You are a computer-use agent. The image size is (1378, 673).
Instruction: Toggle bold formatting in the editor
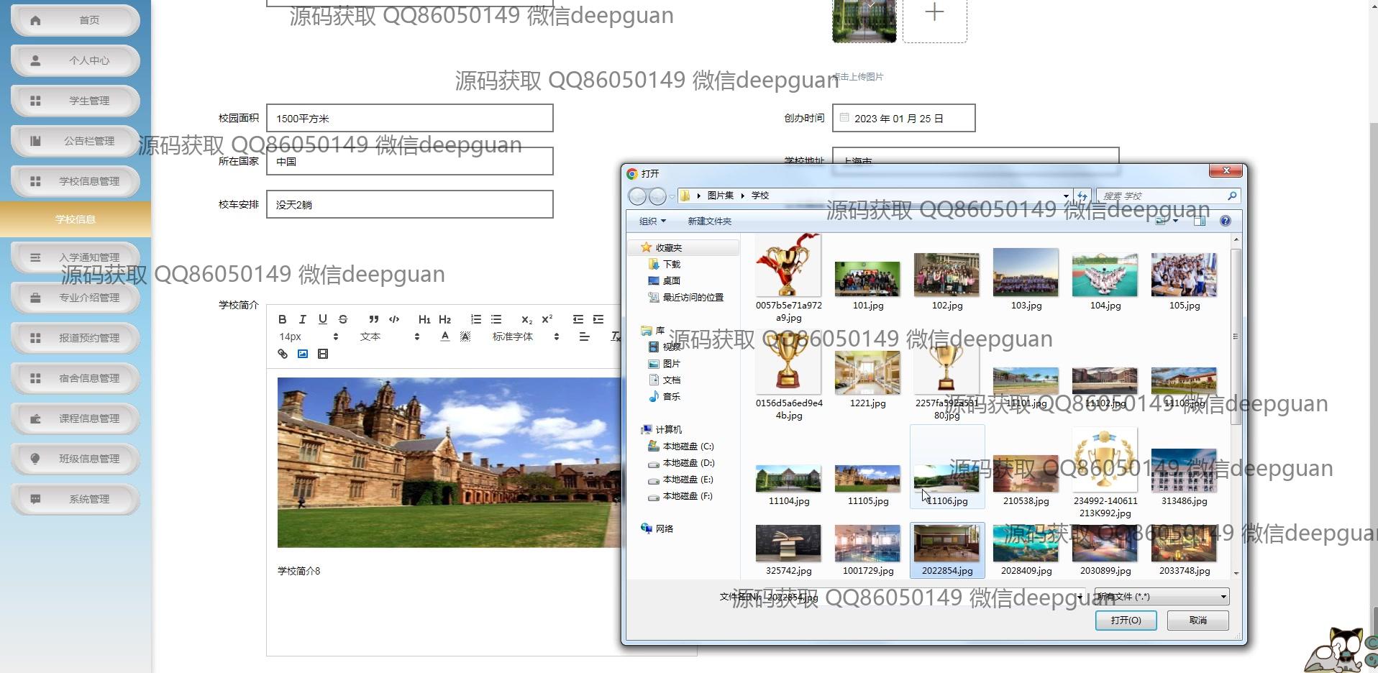[283, 319]
